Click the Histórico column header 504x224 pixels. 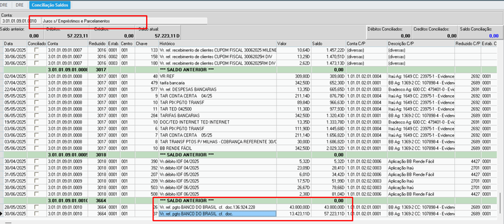point(218,43)
